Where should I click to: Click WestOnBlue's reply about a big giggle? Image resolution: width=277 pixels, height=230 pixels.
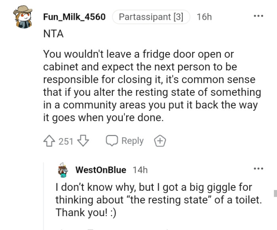point(158,200)
